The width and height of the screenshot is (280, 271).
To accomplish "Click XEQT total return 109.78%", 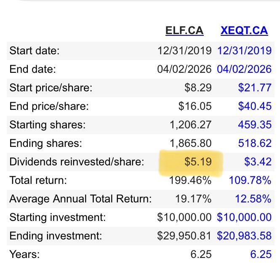I will (250, 180).
